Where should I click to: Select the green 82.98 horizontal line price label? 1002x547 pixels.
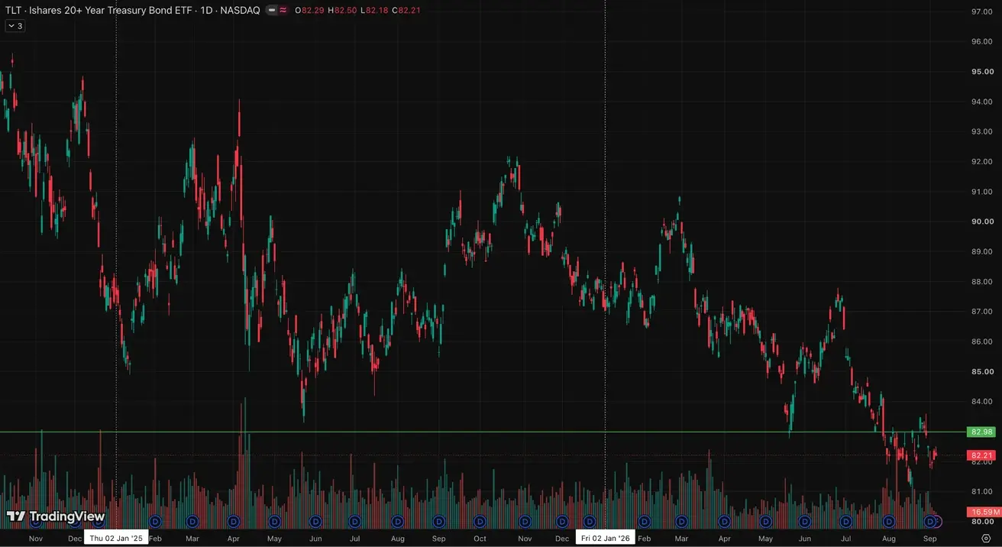pos(981,432)
